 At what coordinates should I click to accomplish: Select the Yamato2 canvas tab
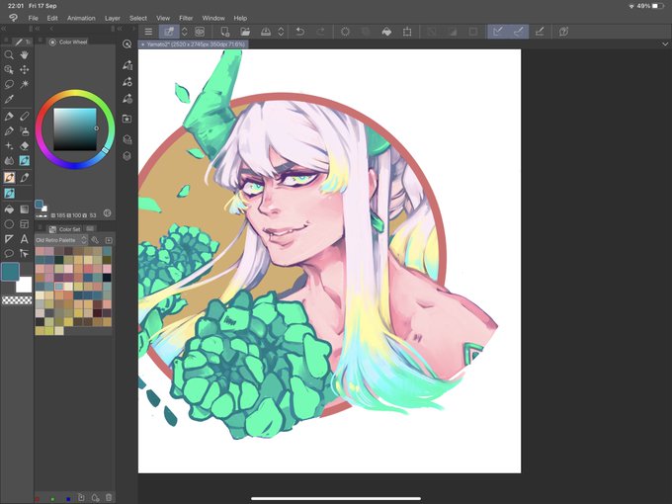pyautogui.click(x=194, y=44)
